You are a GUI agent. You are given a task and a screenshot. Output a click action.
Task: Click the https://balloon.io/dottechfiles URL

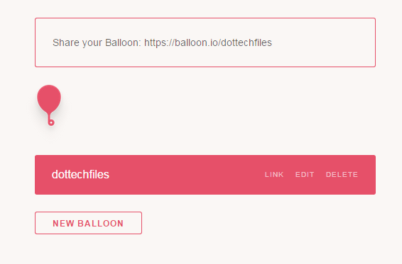[208, 42]
